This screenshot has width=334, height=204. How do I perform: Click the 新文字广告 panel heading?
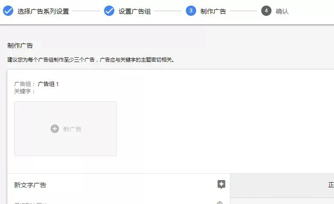pos(30,185)
